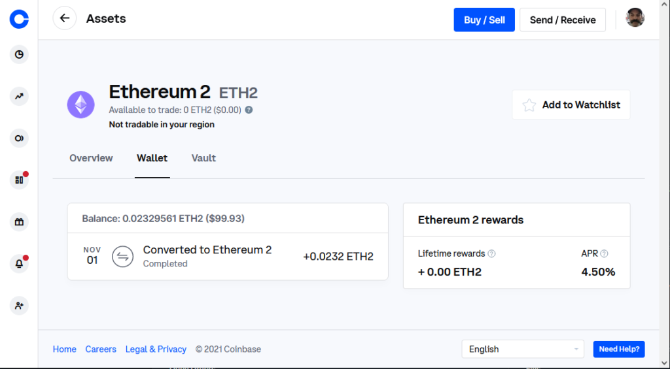The height and width of the screenshot is (369, 670).
Task: Switch to the Vault tab
Action: (x=203, y=158)
